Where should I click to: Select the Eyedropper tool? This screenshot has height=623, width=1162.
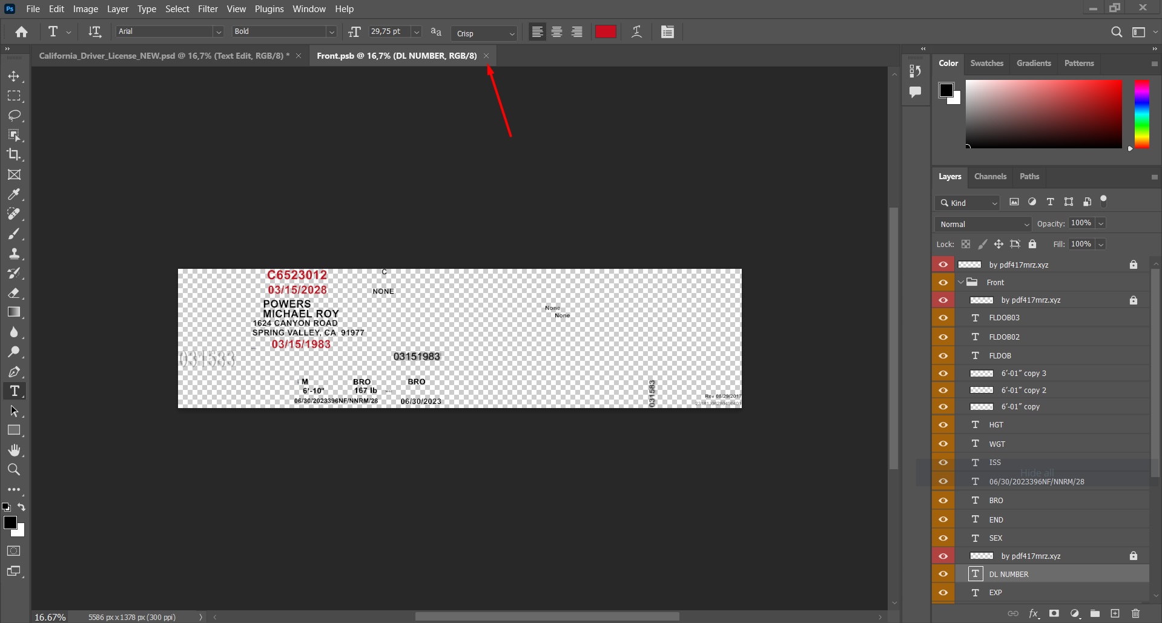tap(15, 194)
